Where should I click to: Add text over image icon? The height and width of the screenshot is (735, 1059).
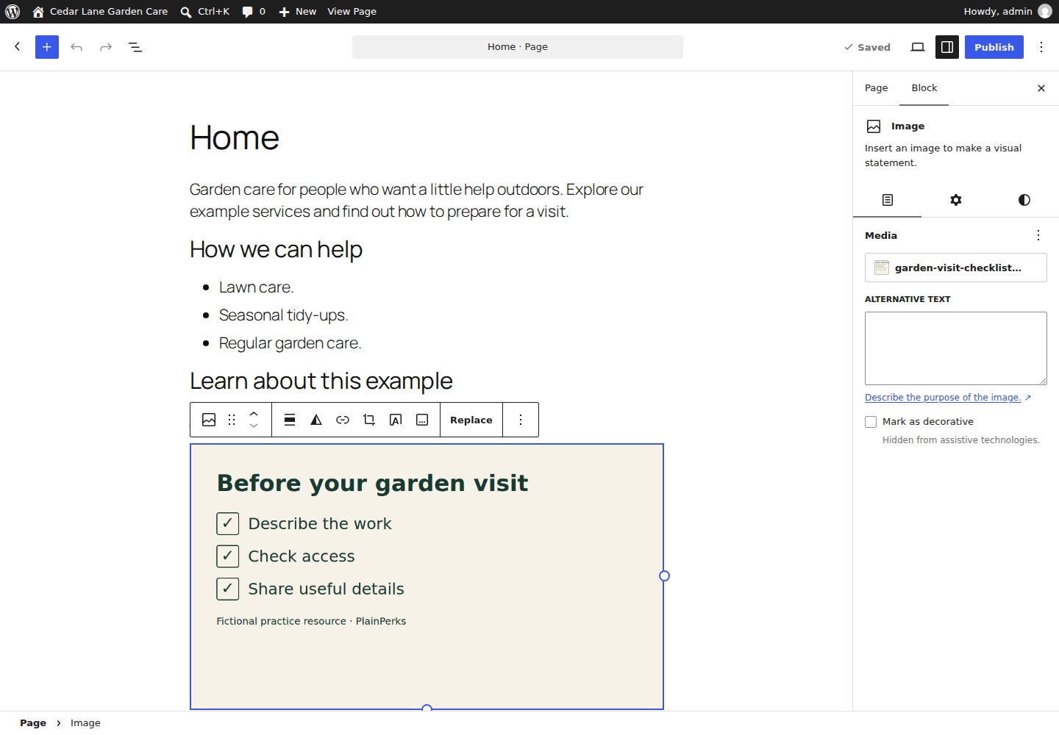click(x=396, y=420)
